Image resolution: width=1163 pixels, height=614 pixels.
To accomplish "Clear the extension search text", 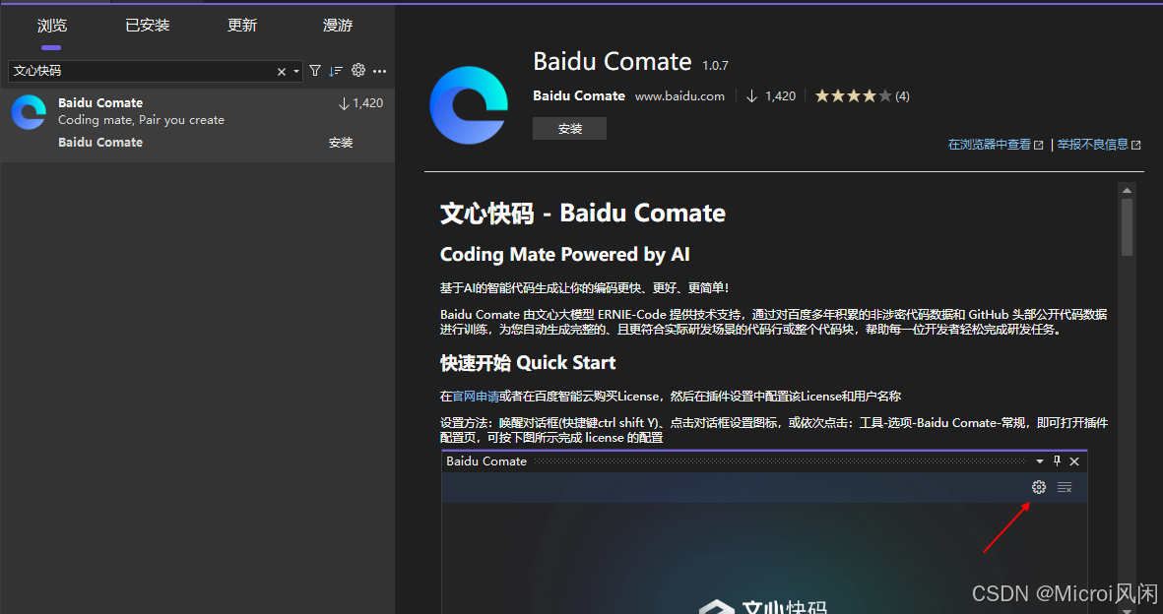I will [281, 72].
